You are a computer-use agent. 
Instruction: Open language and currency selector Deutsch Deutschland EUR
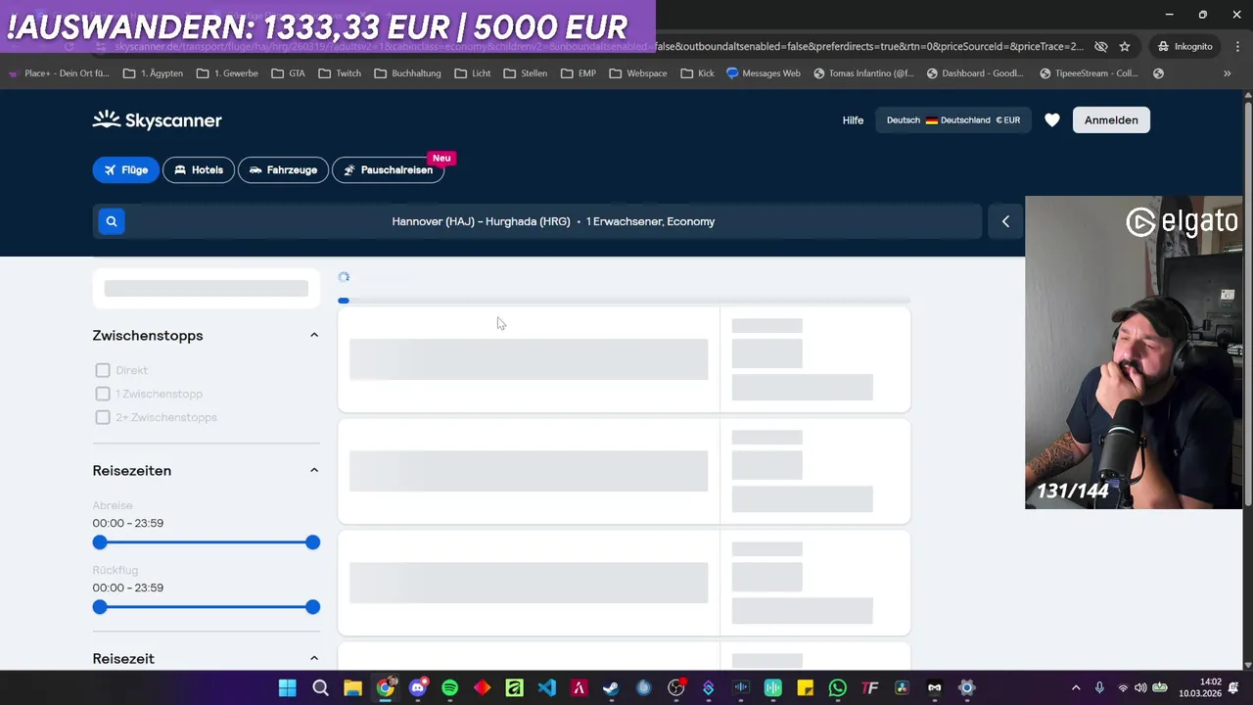tap(953, 119)
